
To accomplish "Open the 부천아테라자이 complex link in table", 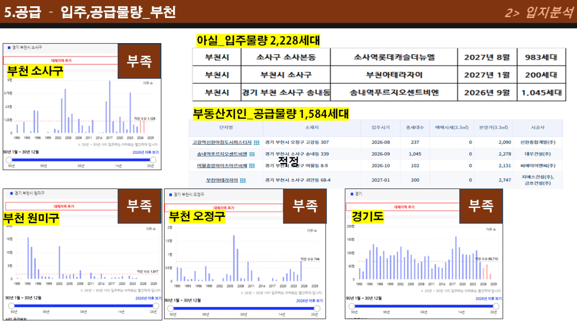I will click(222, 180).
